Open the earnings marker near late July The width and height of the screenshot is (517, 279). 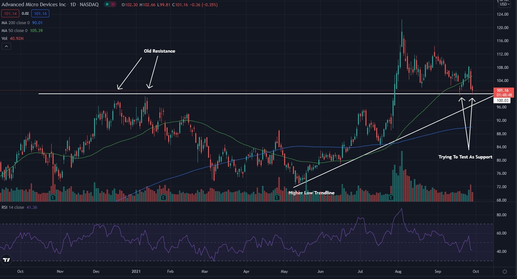391,197
